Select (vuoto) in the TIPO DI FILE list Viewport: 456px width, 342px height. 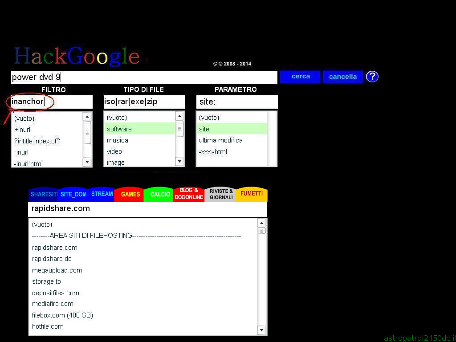[117, 118]
